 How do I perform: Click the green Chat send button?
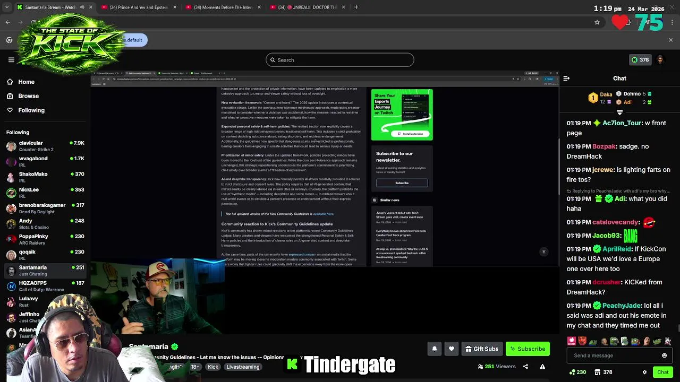click(662, 372)
